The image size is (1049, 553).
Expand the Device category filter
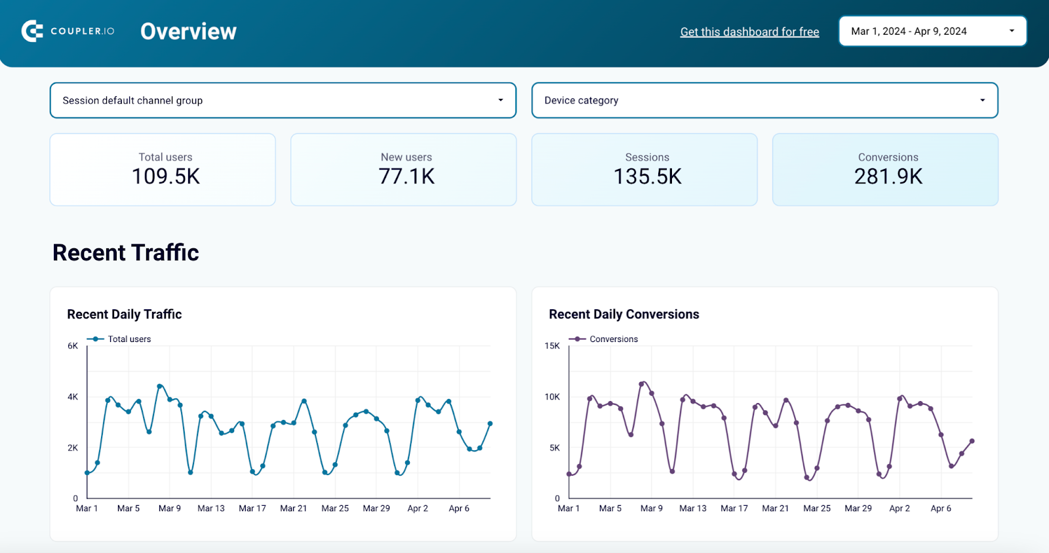(764, 100)
